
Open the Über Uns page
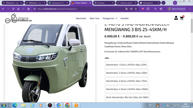click(x=94, y=18)
